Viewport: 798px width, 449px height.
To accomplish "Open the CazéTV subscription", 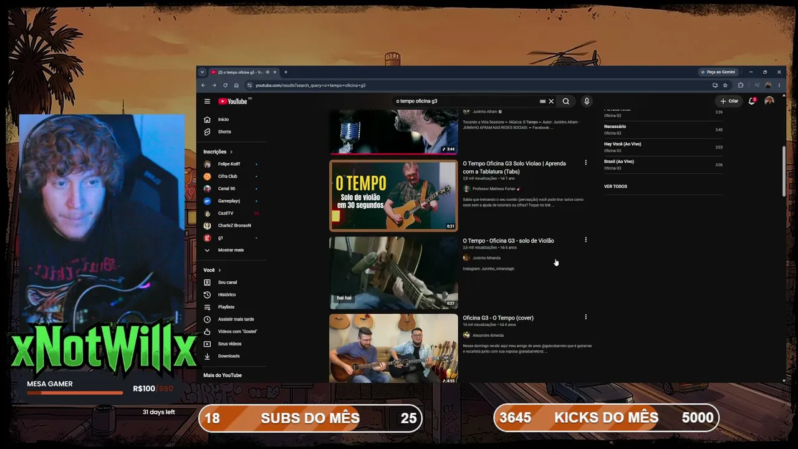I will point(226,213).
